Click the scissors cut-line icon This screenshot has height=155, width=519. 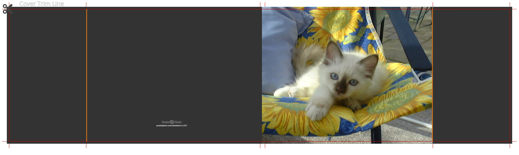coord(7,9)
